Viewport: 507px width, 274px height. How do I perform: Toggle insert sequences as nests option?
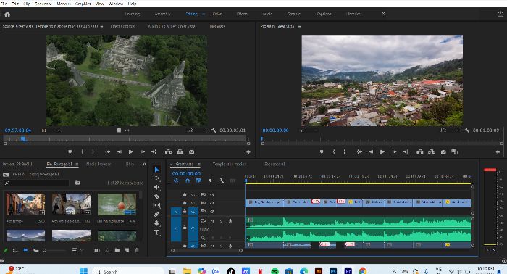pyautogui.click(x=176, y=180)
